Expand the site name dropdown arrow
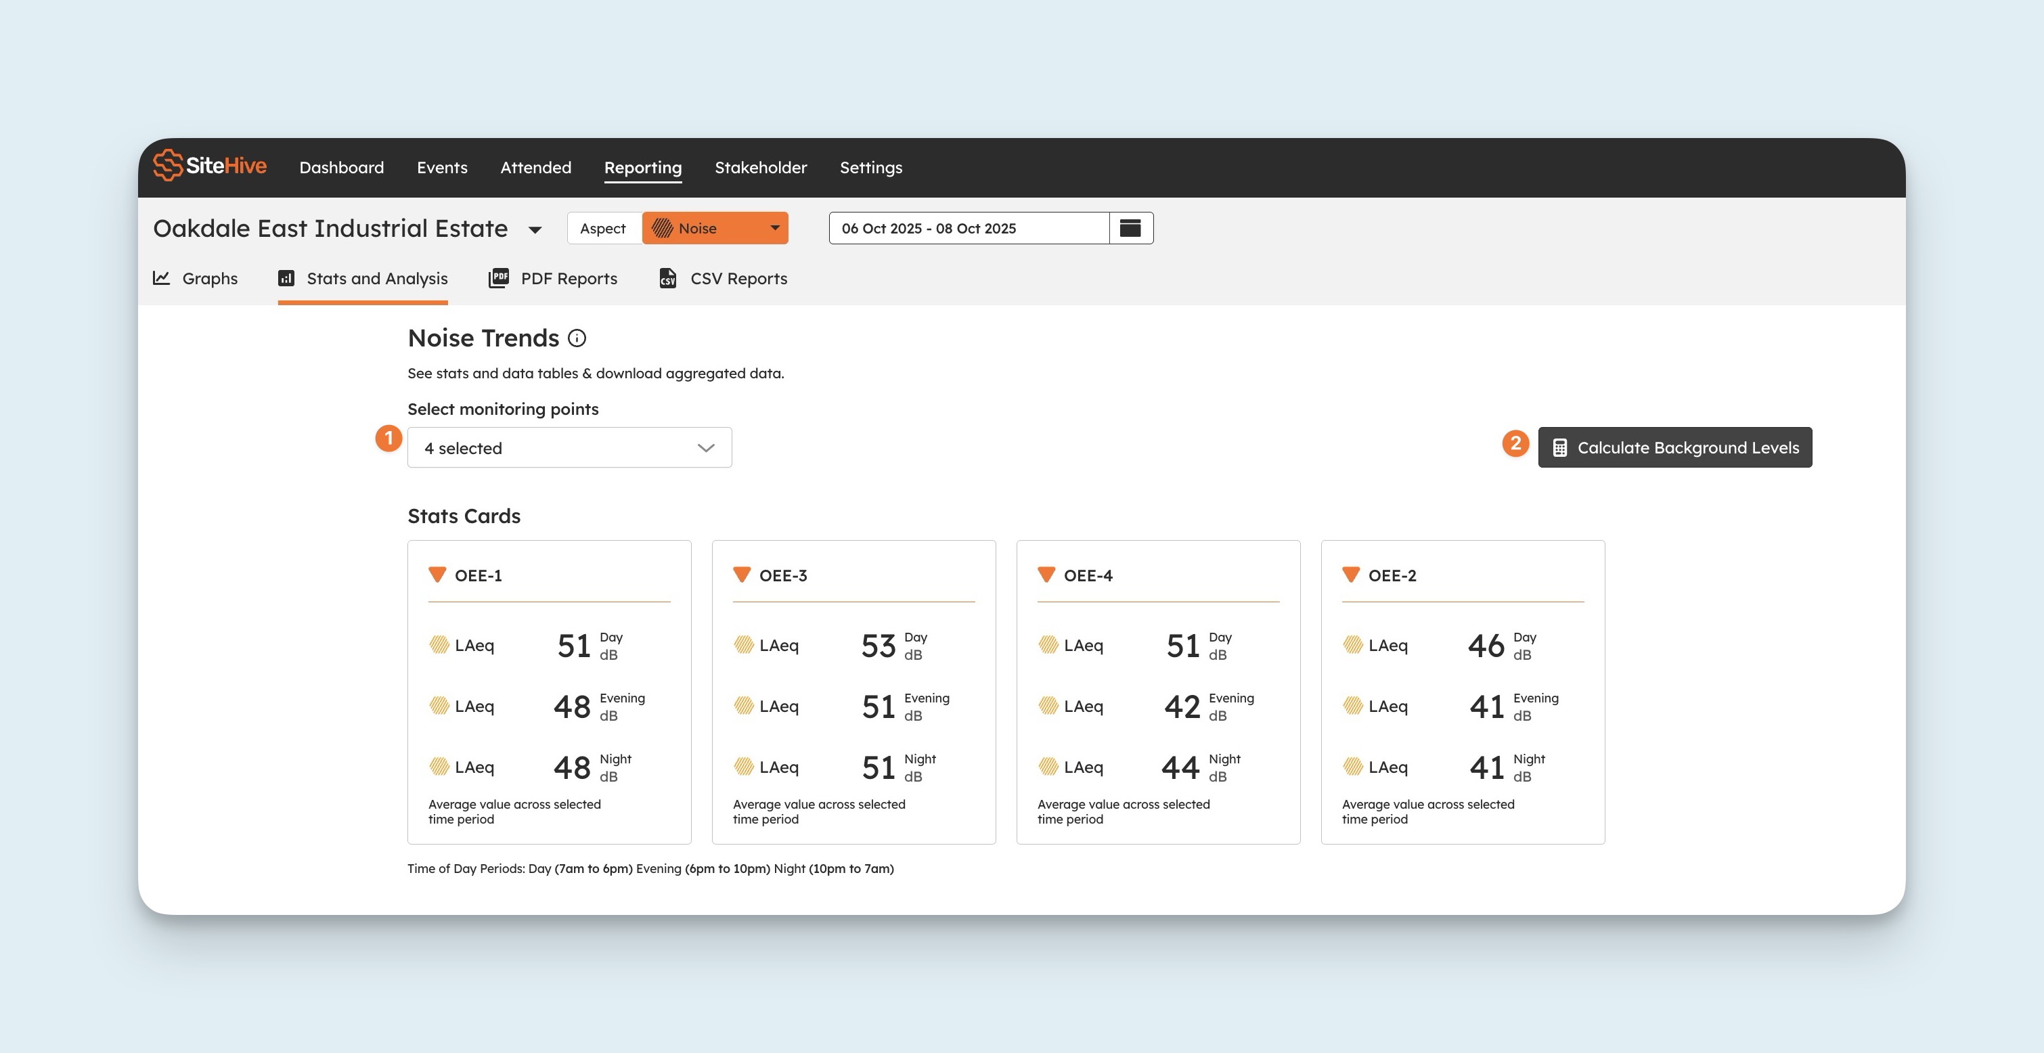 point(535,230)
